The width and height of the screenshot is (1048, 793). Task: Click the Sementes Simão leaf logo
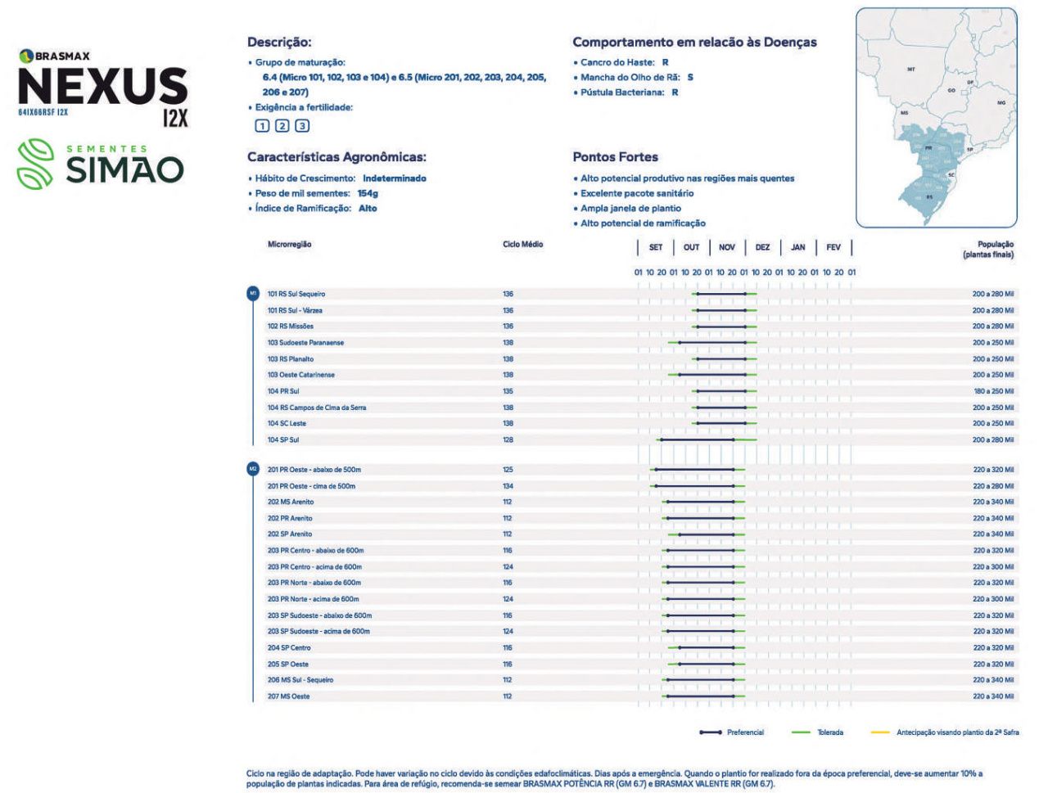point(35,164)
